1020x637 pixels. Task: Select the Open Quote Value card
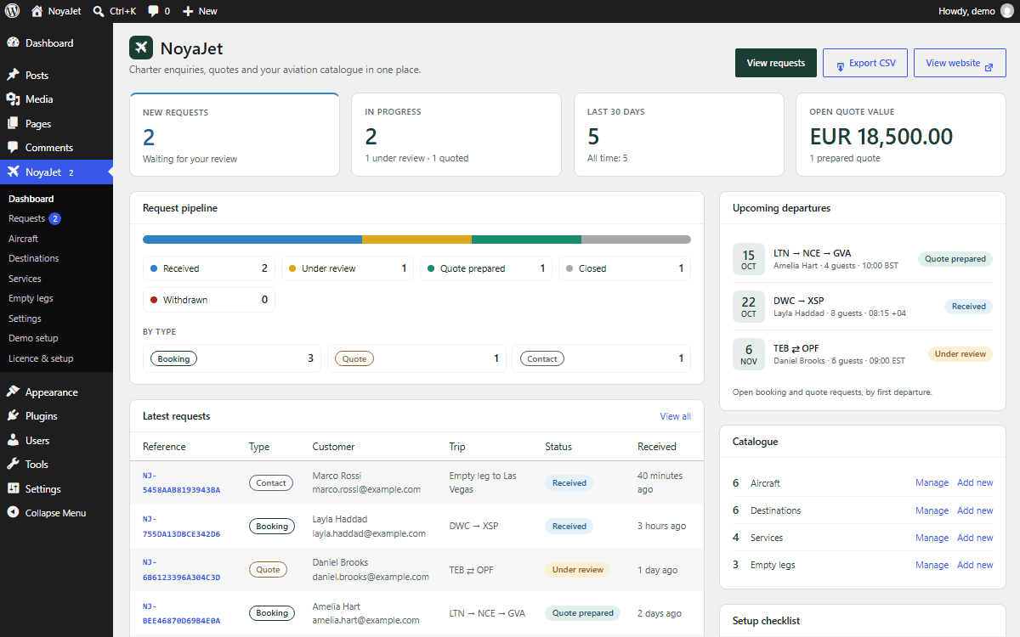(x=901, y=134)
